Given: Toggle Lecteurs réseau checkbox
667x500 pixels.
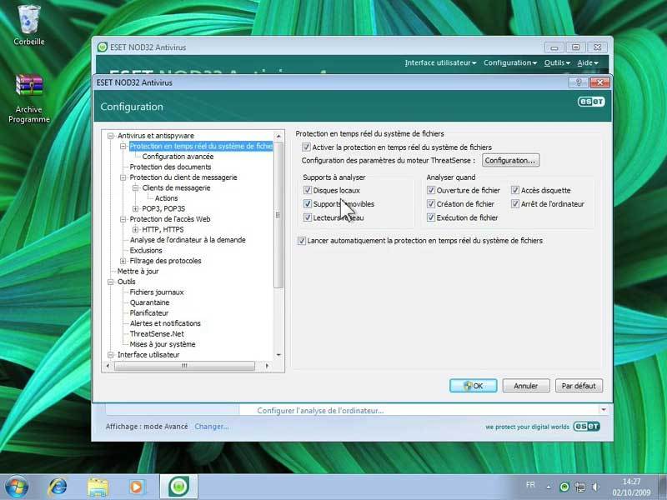Looking at the screenshot, I should (x=307, y=217).
